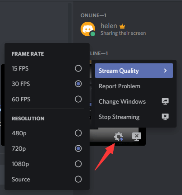Choose the 1080p resolution radio button
The height and width of the screenshot is (195, 182).
(x=78, y=164)
